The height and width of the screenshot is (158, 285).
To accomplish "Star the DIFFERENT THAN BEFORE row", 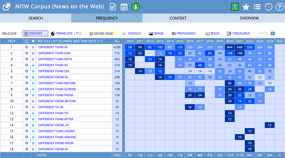I will [33, 83].
